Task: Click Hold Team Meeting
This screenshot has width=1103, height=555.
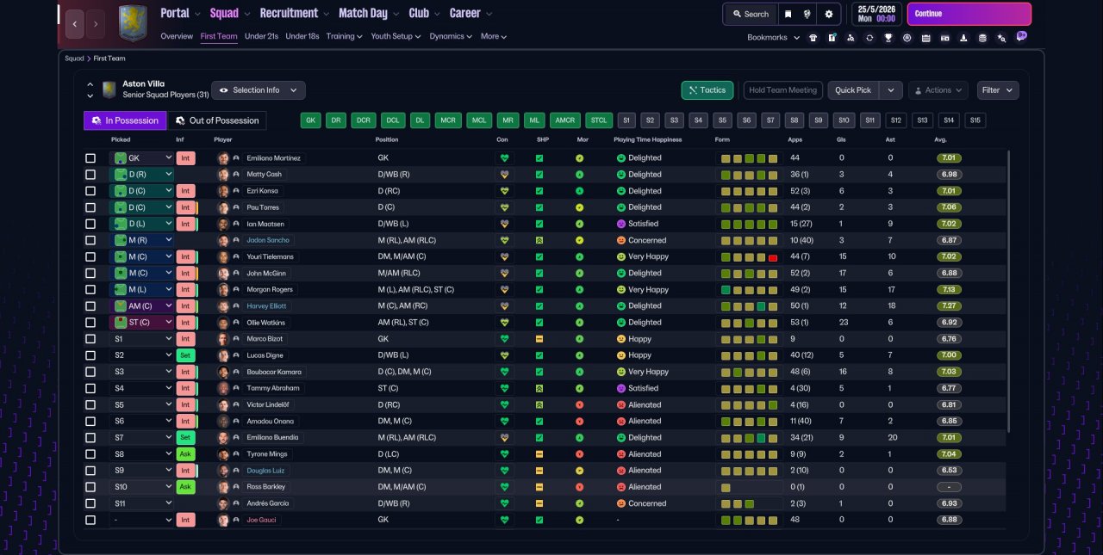Action: tap(782, 90)
